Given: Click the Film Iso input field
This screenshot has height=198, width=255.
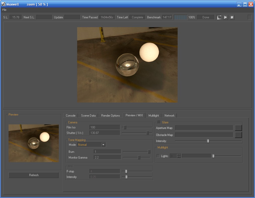Looking at the screenshot, I should [105, 127].
